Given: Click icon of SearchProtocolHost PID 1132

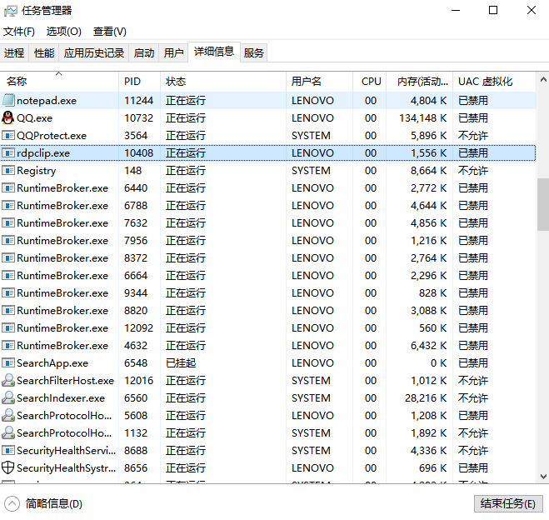Looking at the screenshot, I should click(8, 432).
